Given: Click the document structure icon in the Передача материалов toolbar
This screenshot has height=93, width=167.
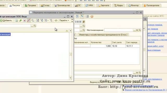Looking at the screenshot, I should (77, 17).
